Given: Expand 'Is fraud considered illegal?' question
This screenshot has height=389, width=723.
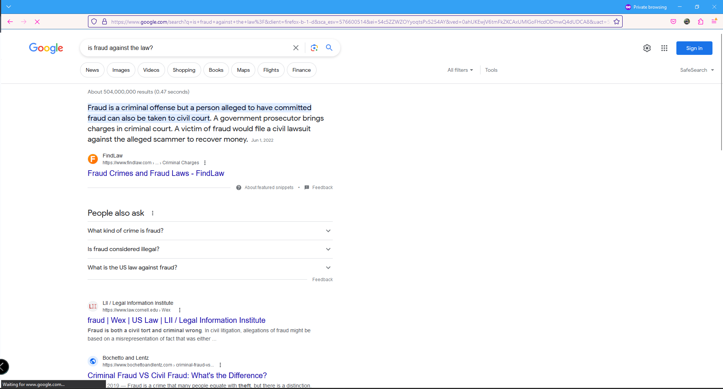Looking at the screenshot, I should coord(210,249).
